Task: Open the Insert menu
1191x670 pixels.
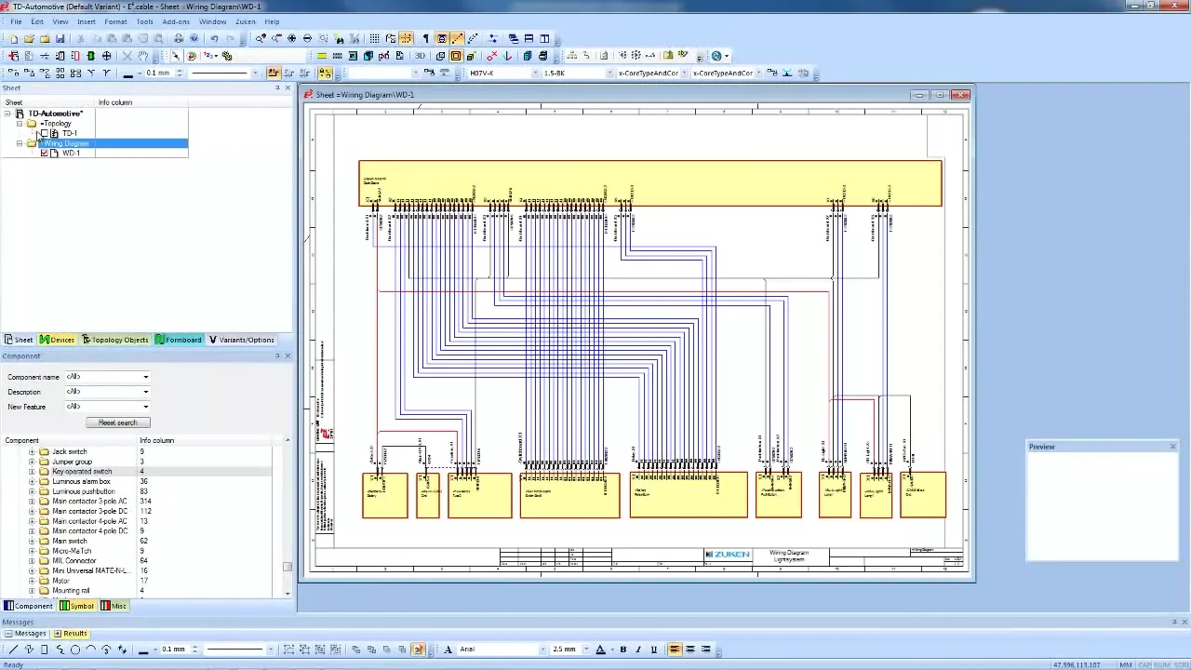Action: 86,21
